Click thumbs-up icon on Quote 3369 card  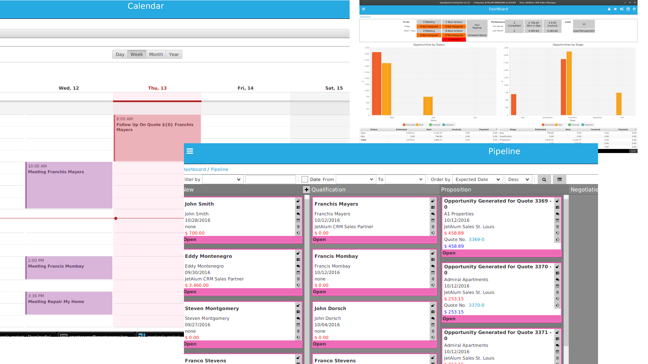click(x=558, y=240)
